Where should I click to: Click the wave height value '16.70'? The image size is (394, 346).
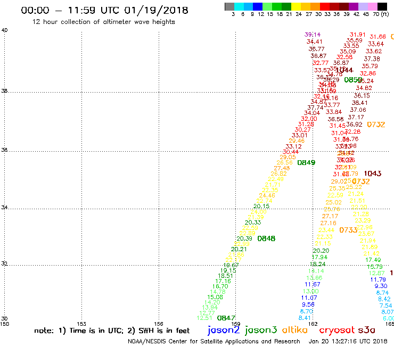pyautogui.click(x=220, y=286)
